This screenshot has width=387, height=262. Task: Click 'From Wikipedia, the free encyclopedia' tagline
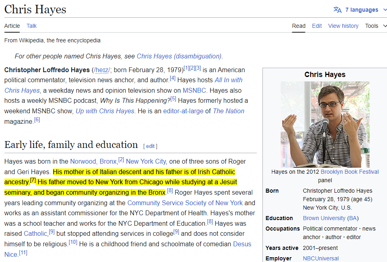52,40
